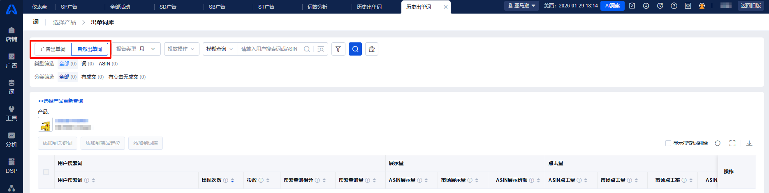
Task: Refresh the table with circular icon
Action: tap(718, 143)
